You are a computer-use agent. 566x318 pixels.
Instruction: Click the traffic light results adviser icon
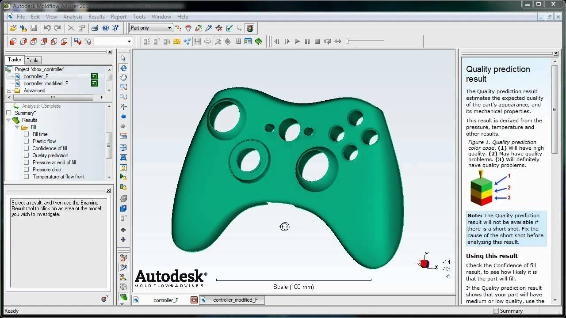point(250,28)
